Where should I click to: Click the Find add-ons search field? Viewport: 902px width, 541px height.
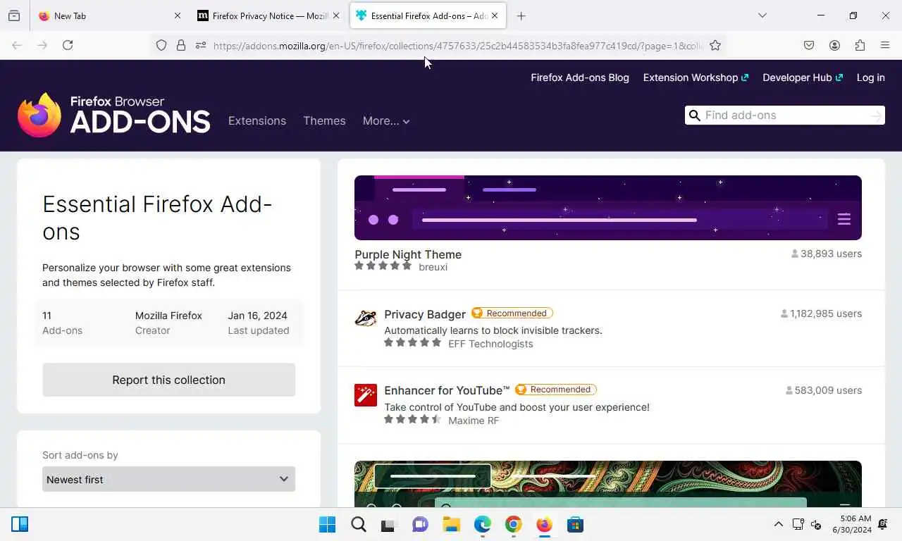pos(784,116)
